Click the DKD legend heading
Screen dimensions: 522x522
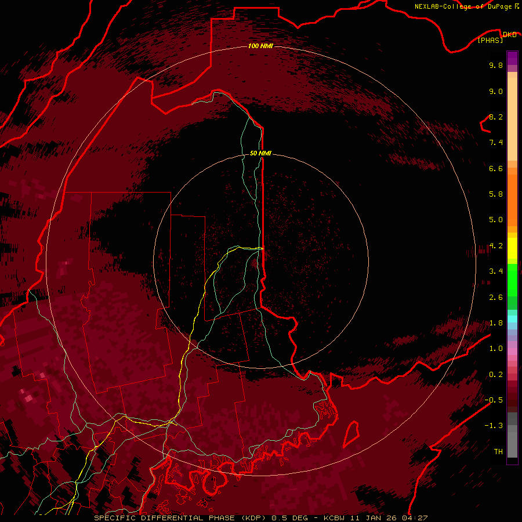[x=509, y=34]
